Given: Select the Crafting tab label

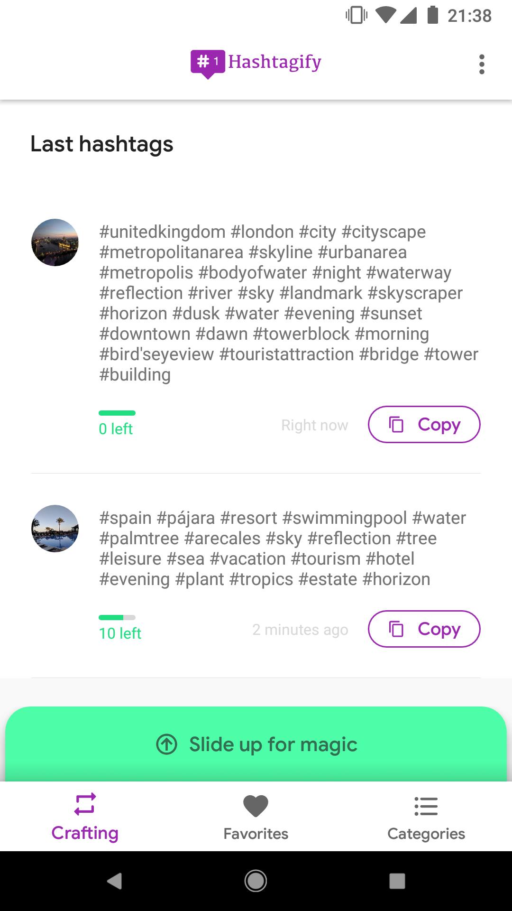Looking at the screenshot, I should [85, 833].
